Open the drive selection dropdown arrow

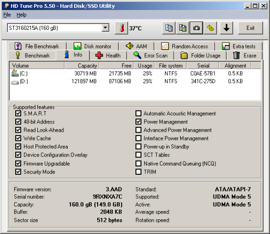tap(105, 28)
